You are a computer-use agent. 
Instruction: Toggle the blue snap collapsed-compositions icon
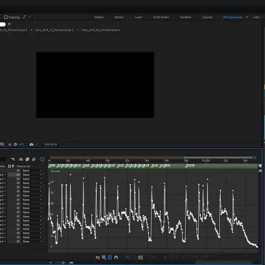pos(30,17)
